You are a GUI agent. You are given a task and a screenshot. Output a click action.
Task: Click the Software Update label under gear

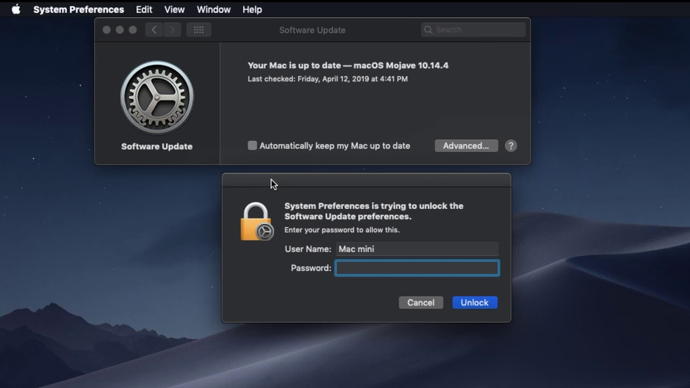coord(157,146)
